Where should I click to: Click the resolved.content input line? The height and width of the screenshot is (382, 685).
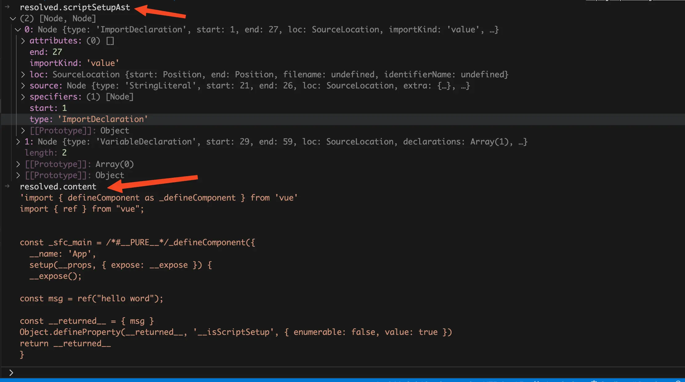click(x=58, y=187)
